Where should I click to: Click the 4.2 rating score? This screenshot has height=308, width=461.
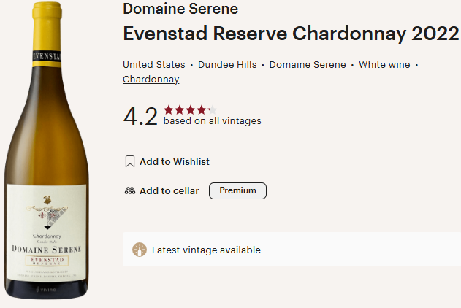140,116
